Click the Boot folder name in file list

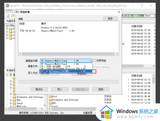tap(55, 96)
